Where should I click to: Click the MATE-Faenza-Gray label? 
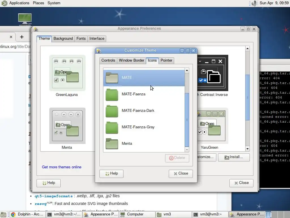138,127
